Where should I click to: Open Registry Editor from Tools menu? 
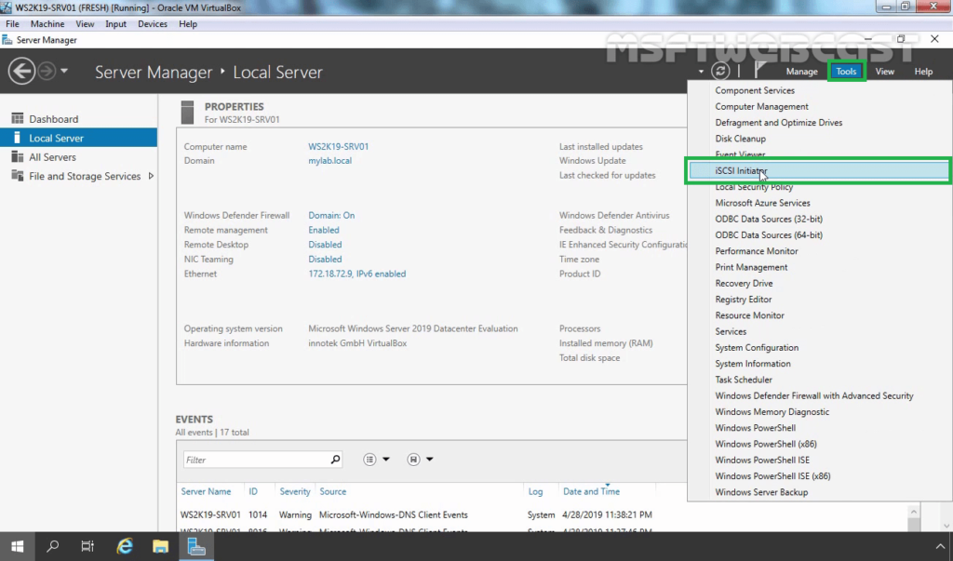744,299
